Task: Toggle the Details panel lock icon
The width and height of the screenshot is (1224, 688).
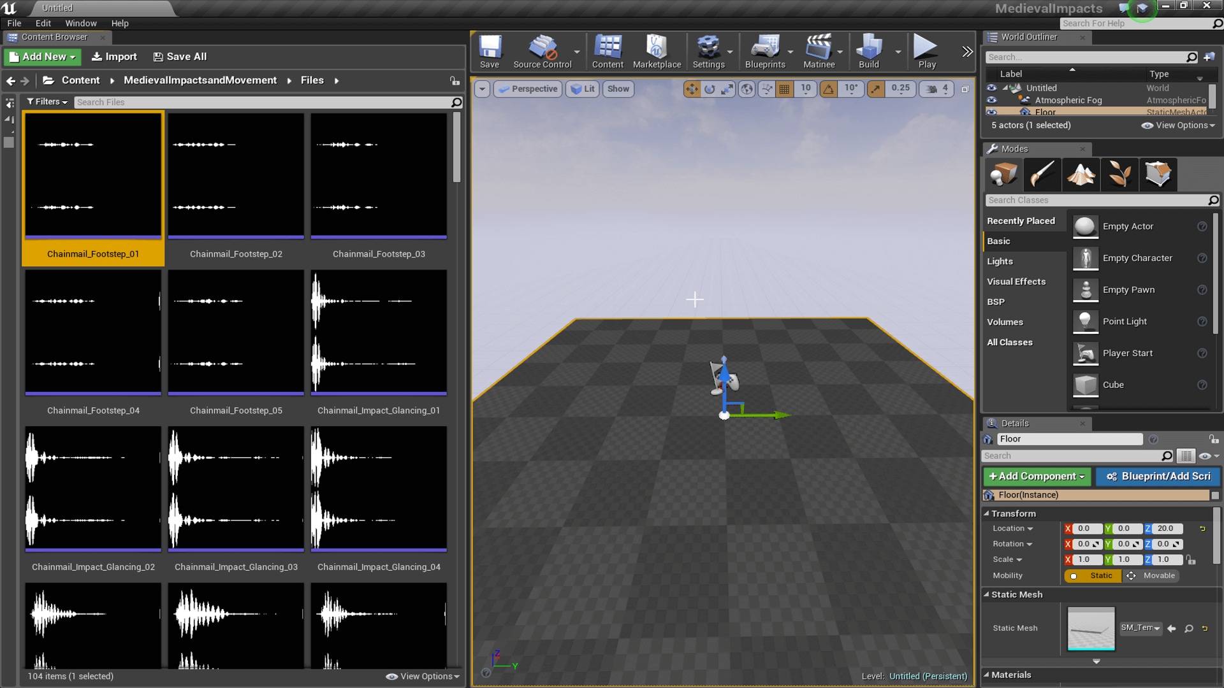Action: 1214,439
